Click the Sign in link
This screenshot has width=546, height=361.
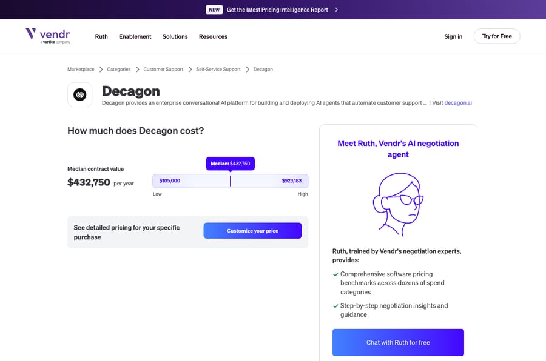(x=453, y=36)
